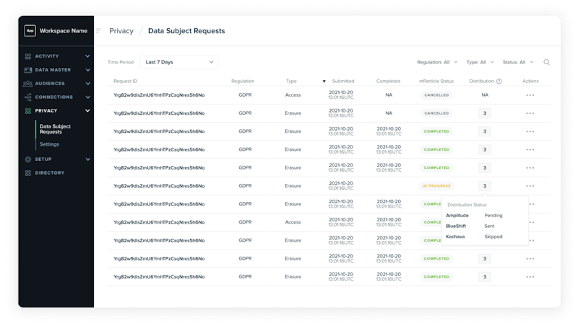Click CANCELLED badge in the Erasure row
Image resolution: width=578 pixels, height=324 pixels.
(436, 113)
